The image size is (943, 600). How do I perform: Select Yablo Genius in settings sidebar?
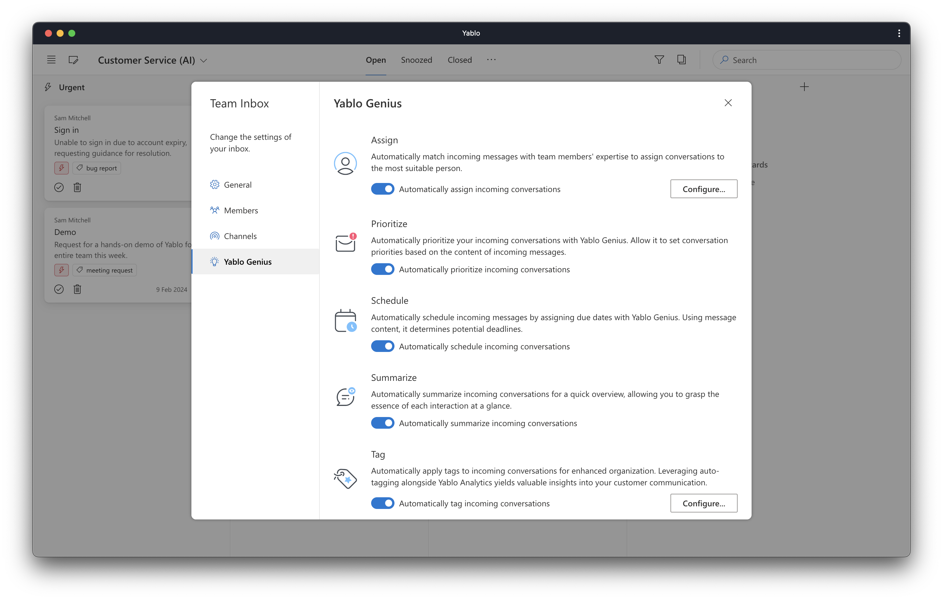click(x=255, y=261)
